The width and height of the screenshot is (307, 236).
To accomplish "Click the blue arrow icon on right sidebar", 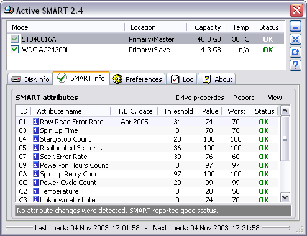I will [x=295, y=52].
